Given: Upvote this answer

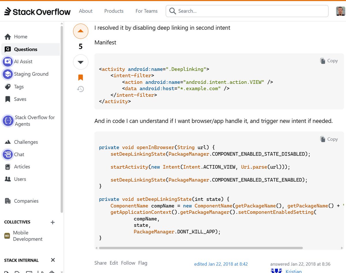Looking at the screenshot, I should click(81, 31).
